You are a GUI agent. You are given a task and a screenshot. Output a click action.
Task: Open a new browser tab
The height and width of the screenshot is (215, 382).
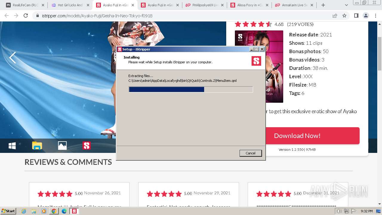coord(323,5)
